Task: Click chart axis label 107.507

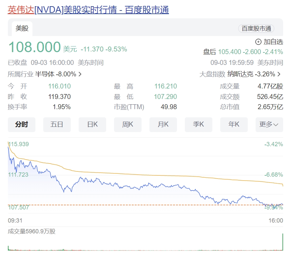Action: tap(19, 207)
